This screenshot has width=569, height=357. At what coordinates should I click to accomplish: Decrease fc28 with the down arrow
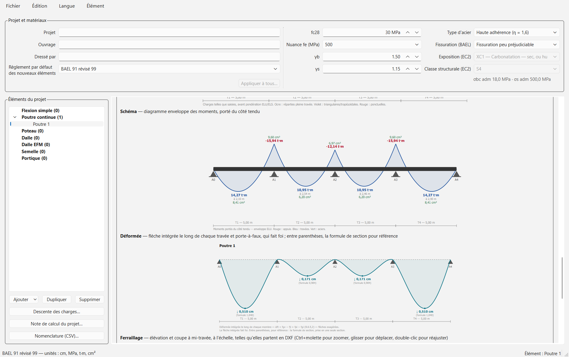(x=417, y=33)
